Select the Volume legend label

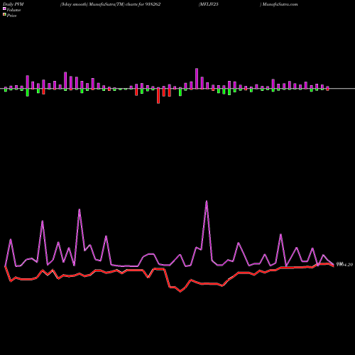click(x=13, y=10)
